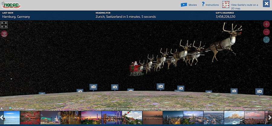The image size is (272, 126).
Task: Click the blue four-way navigation control
Action: click(x=266, y=40)
